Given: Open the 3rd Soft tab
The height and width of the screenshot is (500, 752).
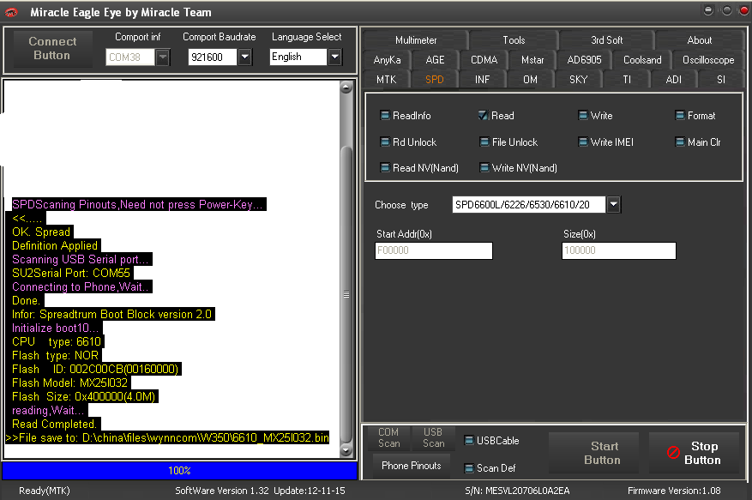Looking at the screenshot, I should point(607,40).
